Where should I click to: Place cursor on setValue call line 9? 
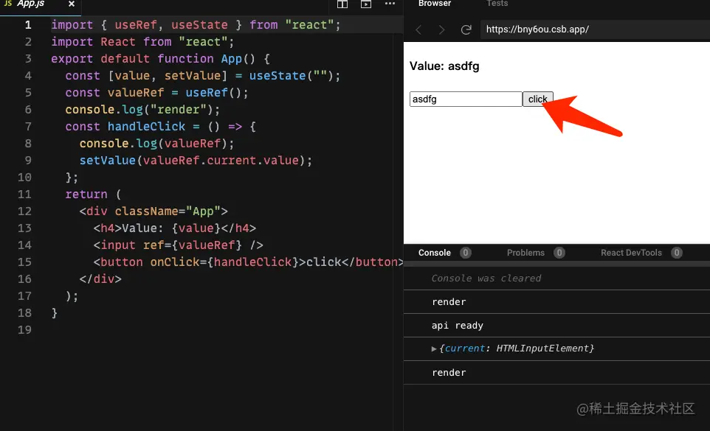196,161
